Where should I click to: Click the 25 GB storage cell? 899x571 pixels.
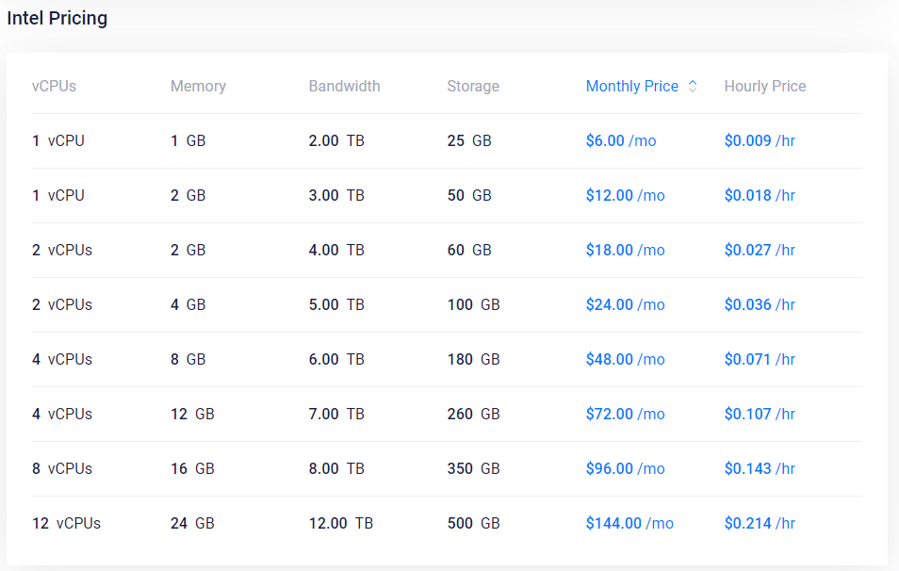469,140
